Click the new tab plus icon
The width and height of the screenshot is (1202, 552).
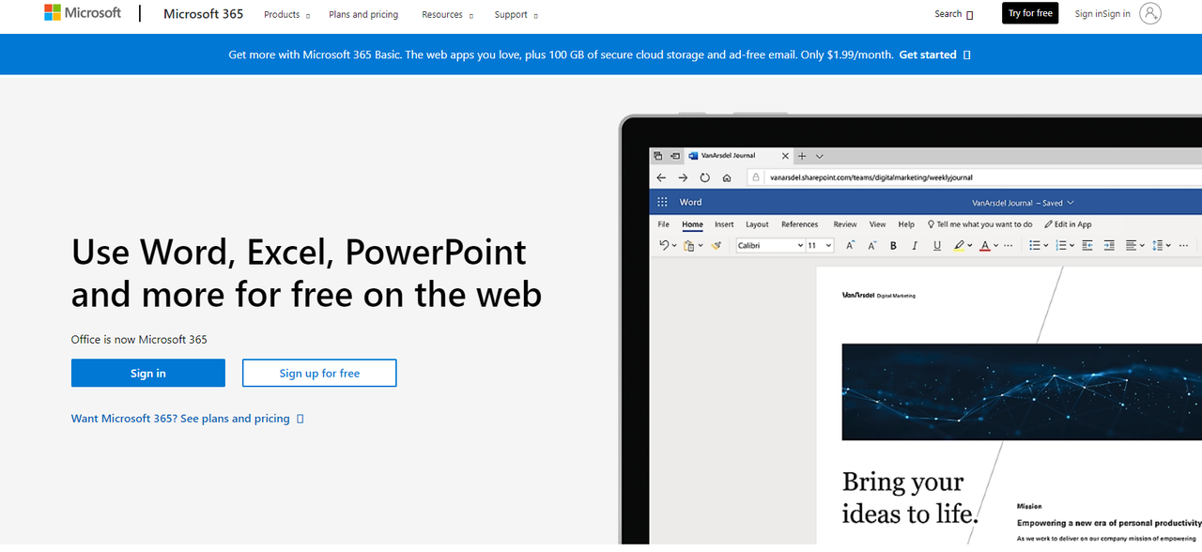(x=802, y=156)
